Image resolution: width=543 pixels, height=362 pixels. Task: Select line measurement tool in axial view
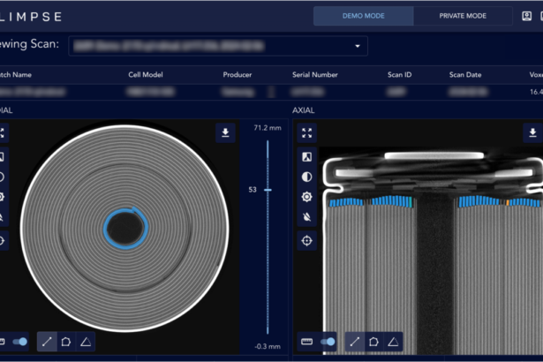354,341
